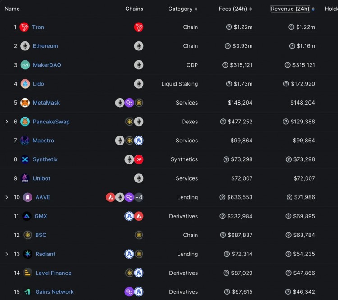Click the Tron chain icon in Chains column

(x=139, y=27)
